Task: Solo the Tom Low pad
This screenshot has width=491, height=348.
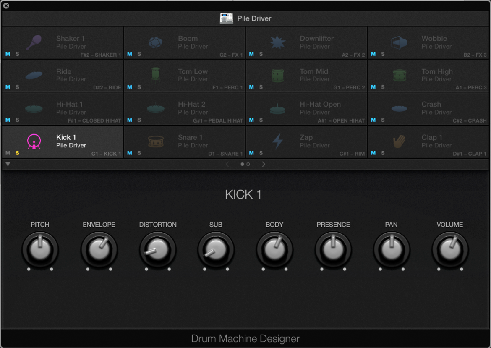Action: [x=139, y=87]
